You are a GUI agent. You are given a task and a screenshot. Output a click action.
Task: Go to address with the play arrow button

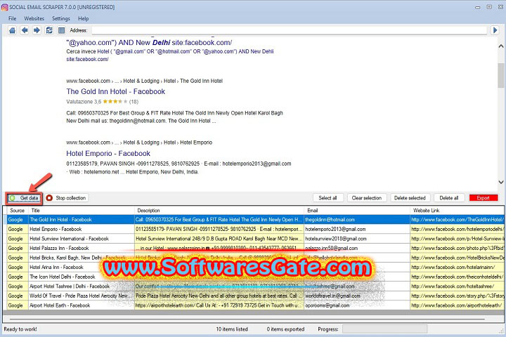pos(495,30)
